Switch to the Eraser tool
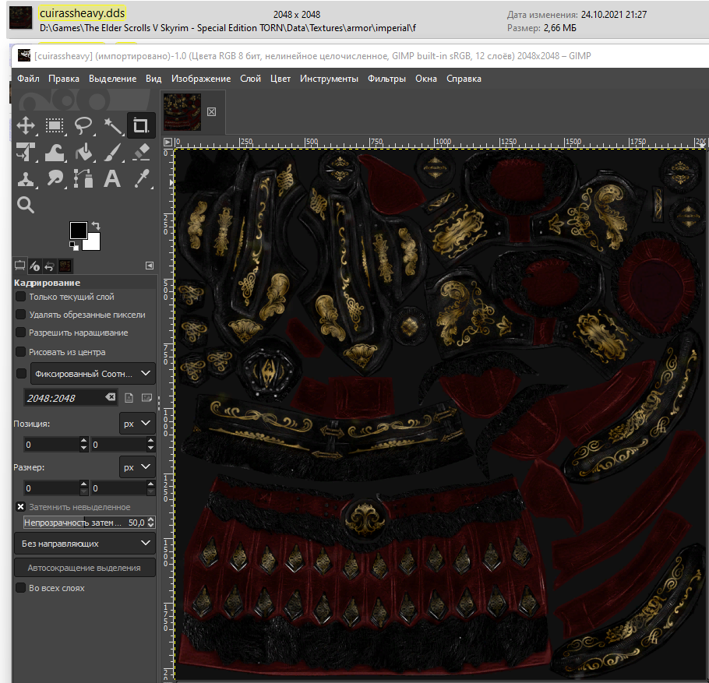The width and height of the screenshot is (709, 683). pyautogui.click(x=141, y=152)
